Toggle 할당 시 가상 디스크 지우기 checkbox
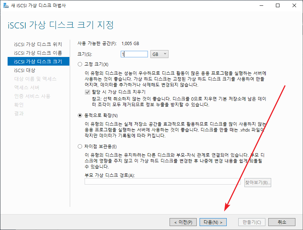 click(88, 92)
